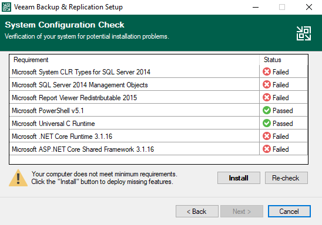Go back with the < Back button
Screen dimensions: 322x225
[x=197, y=212]
